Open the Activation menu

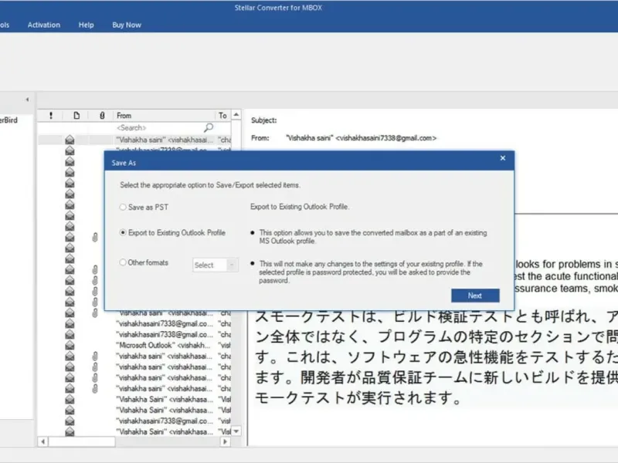point(44,25)
